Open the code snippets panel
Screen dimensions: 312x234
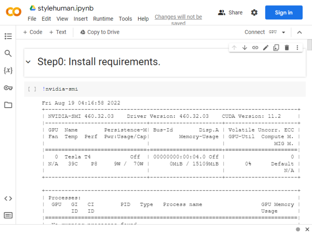pos(8,198)
